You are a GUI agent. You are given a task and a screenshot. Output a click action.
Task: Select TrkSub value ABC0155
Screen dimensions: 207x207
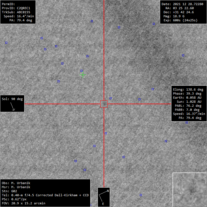(x=23, y=12)
